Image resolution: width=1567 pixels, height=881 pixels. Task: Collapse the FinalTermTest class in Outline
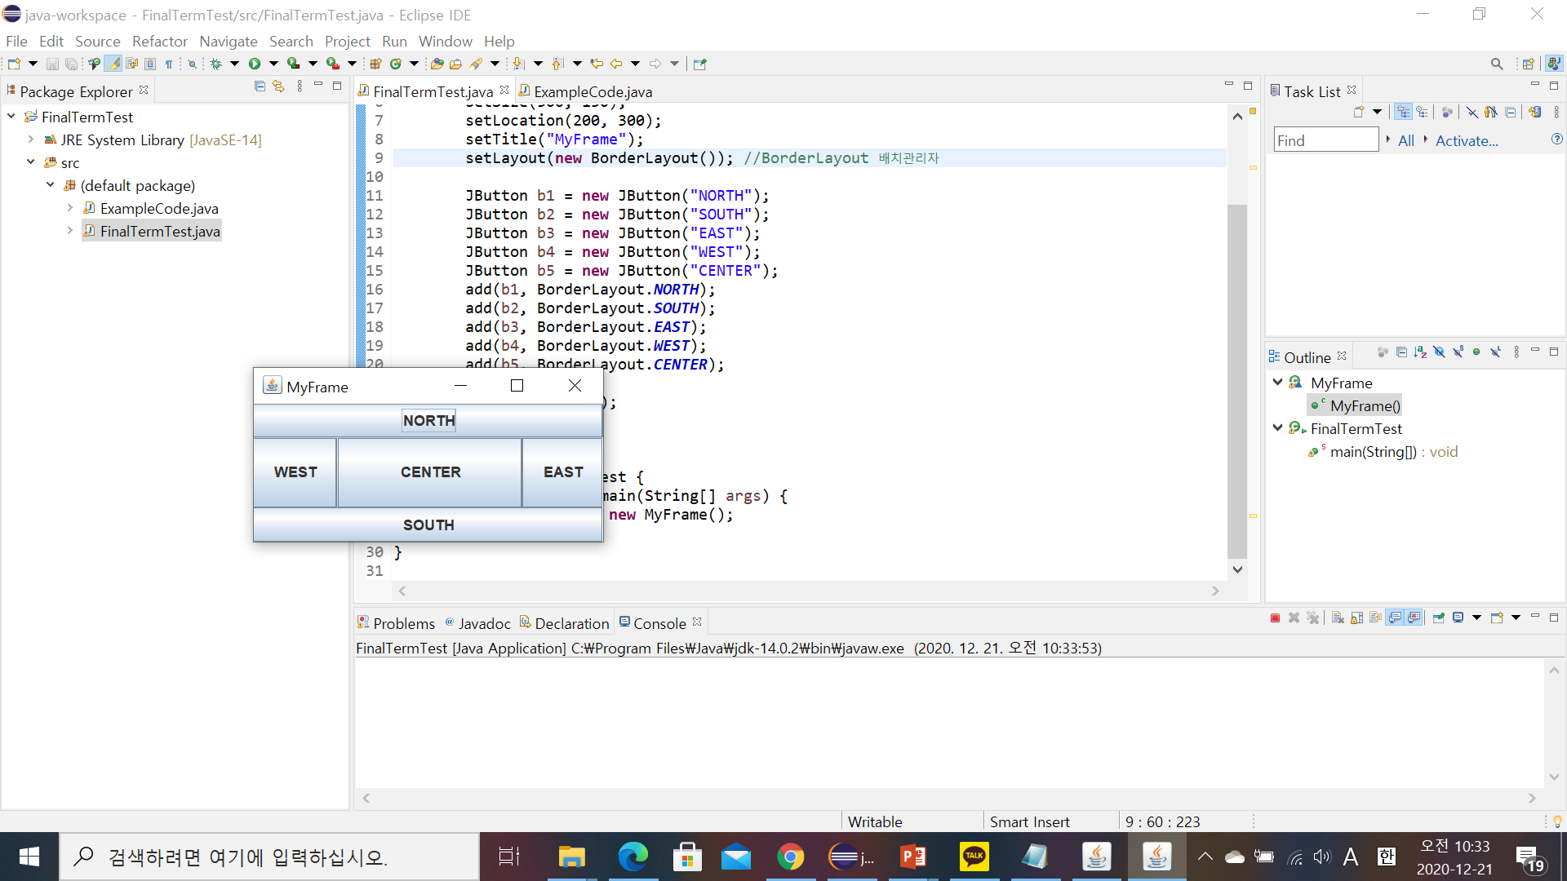(1277, 427)
